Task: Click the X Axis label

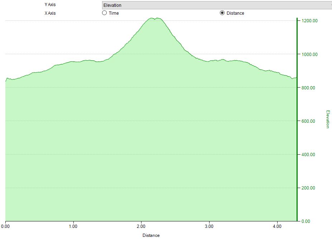Action: coord(50,13)
